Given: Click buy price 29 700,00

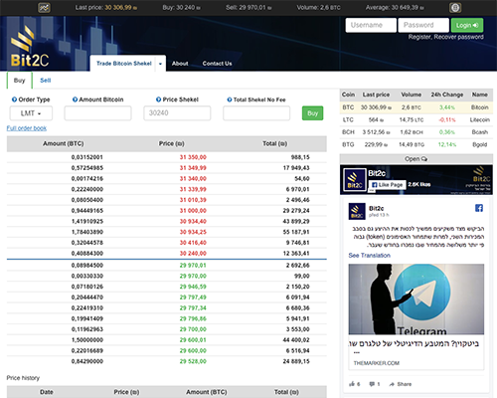Looking at the screenshot, I should coord(193,329).
